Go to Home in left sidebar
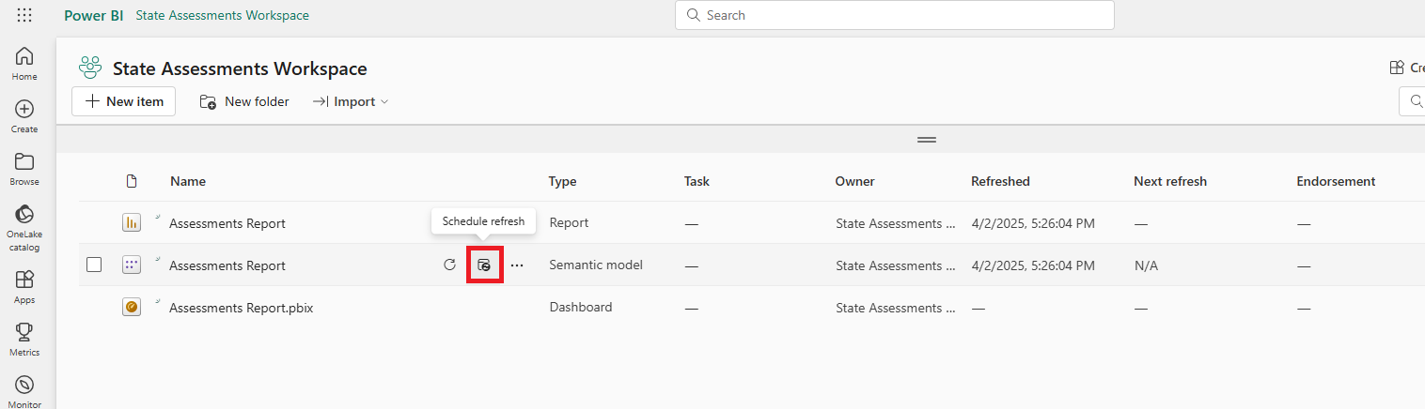Image resolution: width=1425 pixels, height=409 pixels. coord(24,63)
